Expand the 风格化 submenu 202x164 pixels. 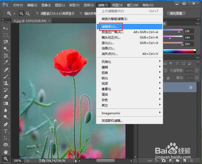point(130,62)
